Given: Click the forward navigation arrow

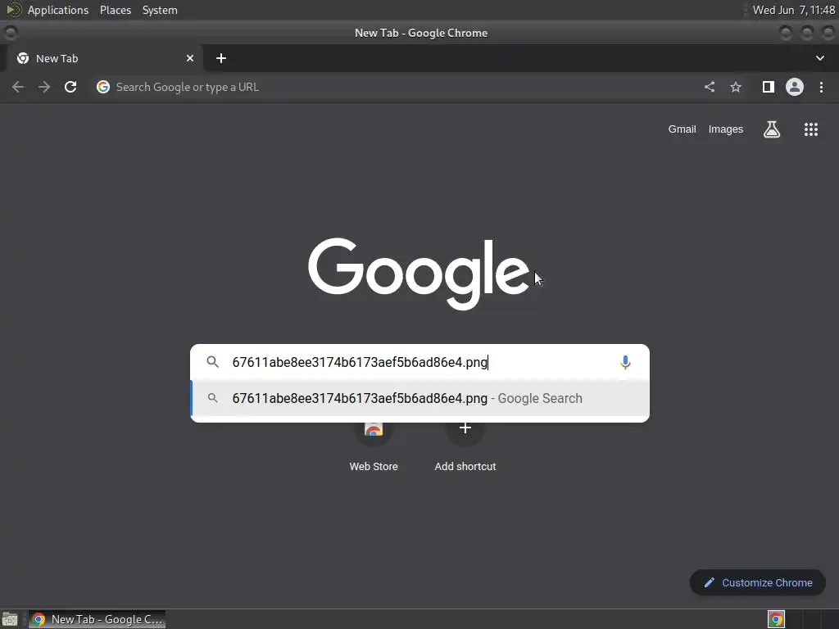Looking at the screenshot, I should (x=44, y=87).
